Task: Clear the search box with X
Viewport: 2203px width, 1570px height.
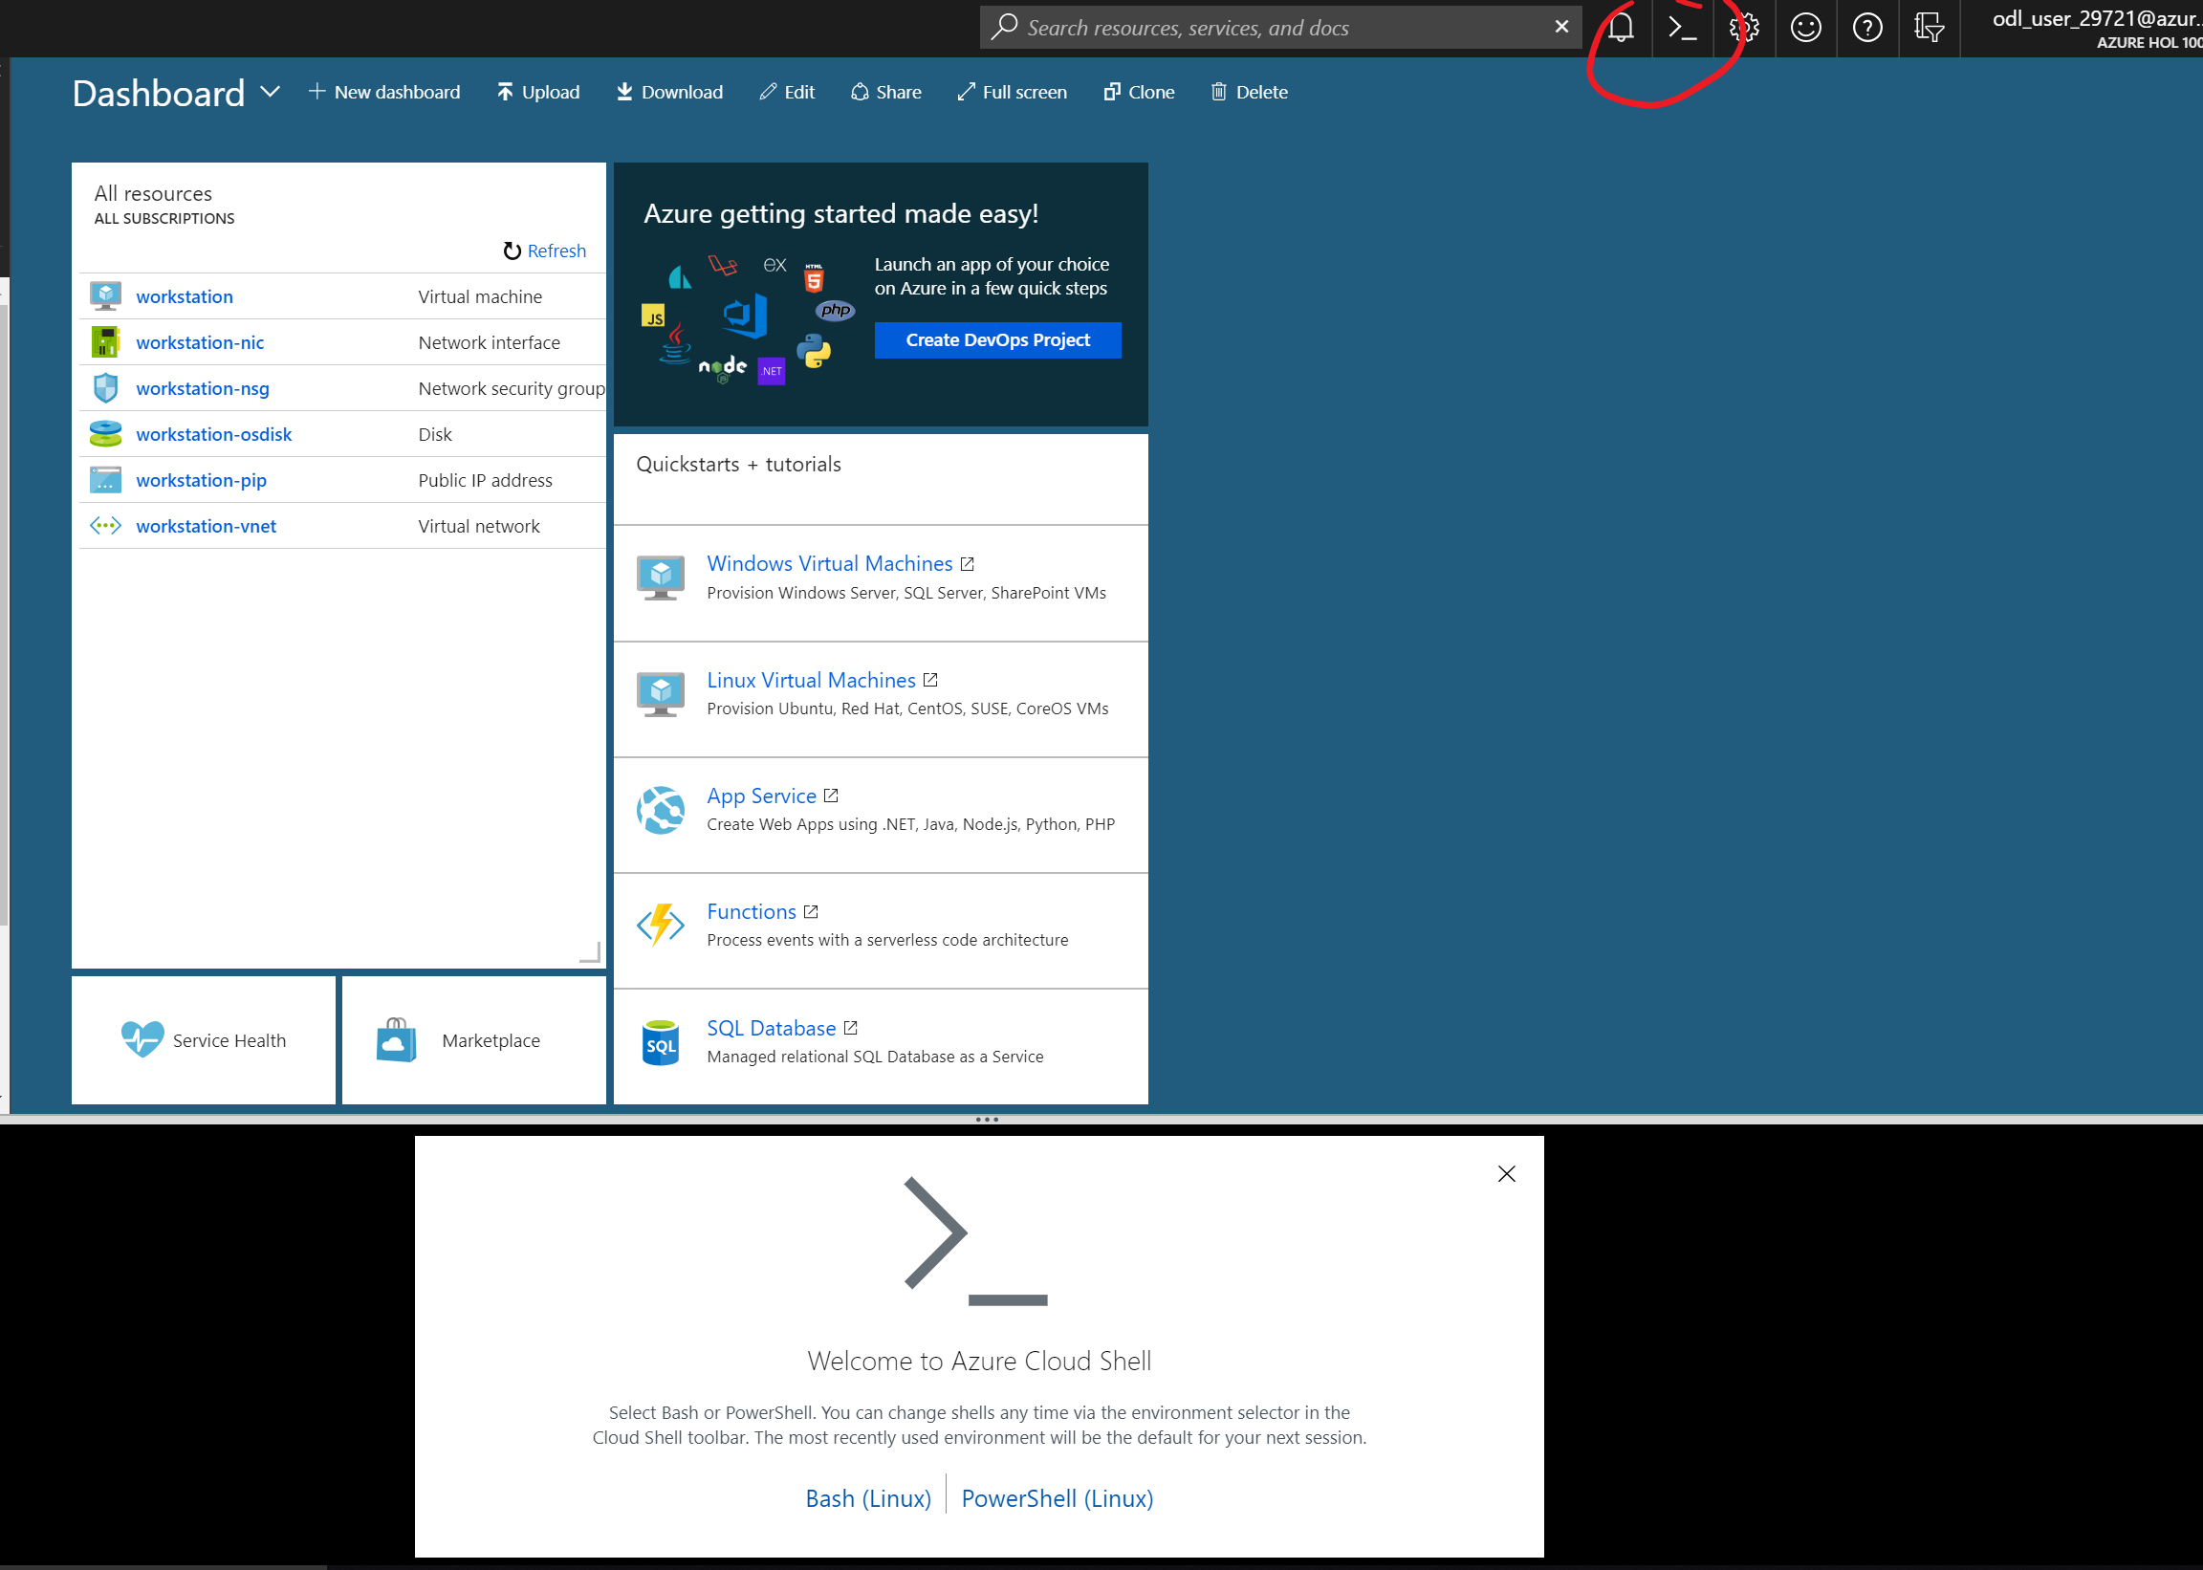Action: tap(1561, 27)
